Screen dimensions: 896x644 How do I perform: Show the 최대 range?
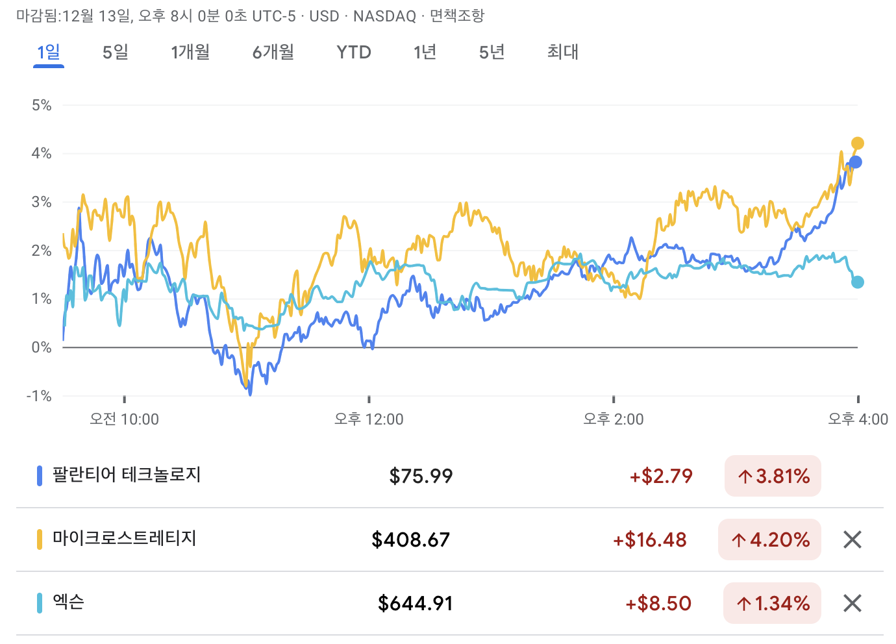click(x=563, y=52)
